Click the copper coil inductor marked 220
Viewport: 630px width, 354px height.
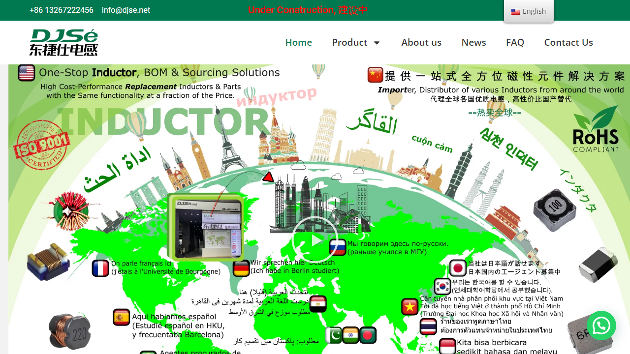pyautogui.click(x=70, y=331)
